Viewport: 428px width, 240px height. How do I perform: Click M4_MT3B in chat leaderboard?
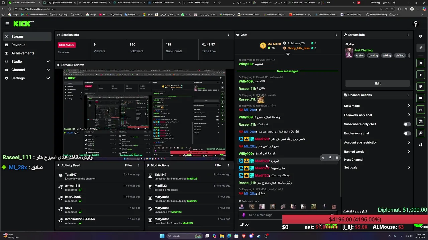274,44
